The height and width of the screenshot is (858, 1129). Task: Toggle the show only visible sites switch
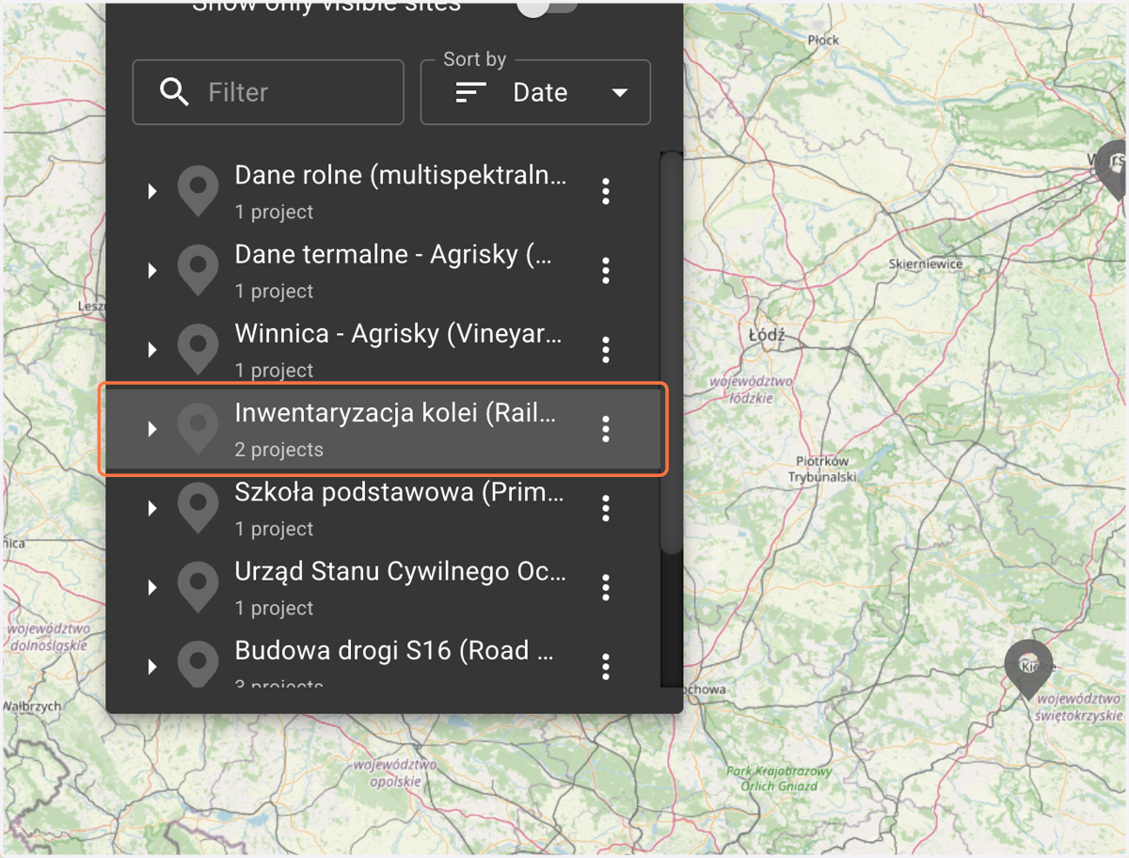tap(547, 8)
